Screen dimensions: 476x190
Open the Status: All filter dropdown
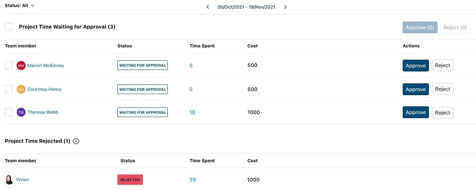20,6
